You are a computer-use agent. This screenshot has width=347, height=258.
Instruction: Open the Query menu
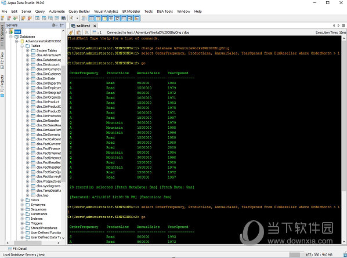40,11
